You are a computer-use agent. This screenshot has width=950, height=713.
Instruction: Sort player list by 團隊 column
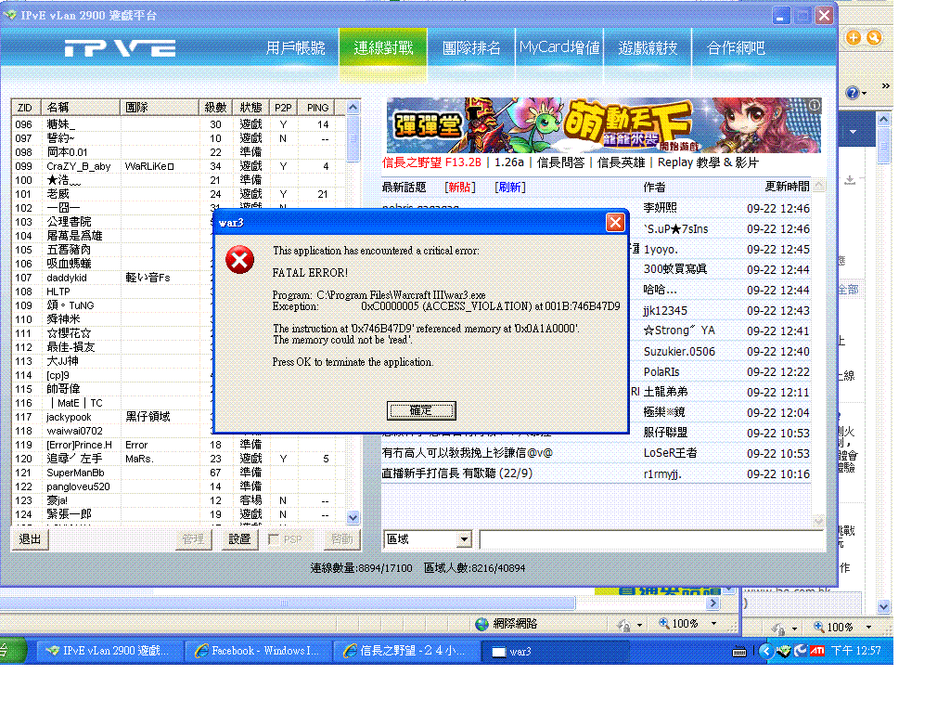160,108
